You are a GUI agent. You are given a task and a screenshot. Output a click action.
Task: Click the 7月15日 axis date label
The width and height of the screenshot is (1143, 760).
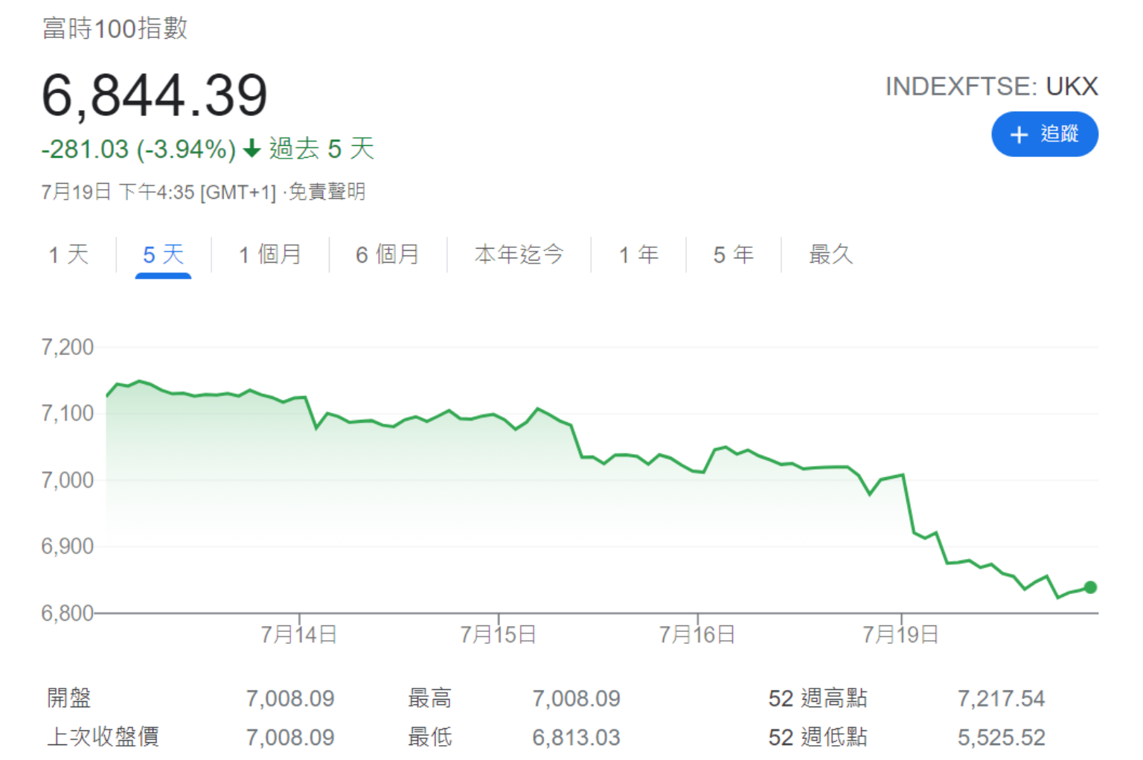[x=498, y=635]
